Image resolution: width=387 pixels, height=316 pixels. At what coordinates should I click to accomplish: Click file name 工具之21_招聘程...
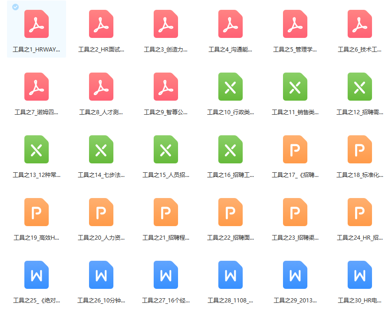(x=166, y=237)
